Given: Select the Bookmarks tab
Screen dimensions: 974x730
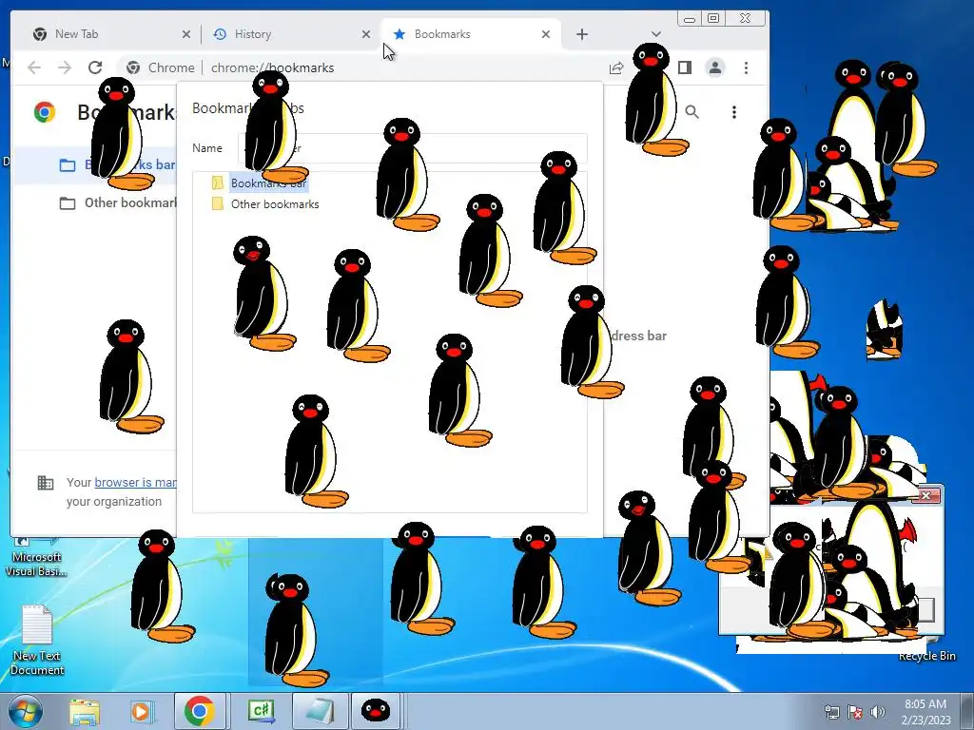Looking at the screenshot, I should [x=470, y=34].
